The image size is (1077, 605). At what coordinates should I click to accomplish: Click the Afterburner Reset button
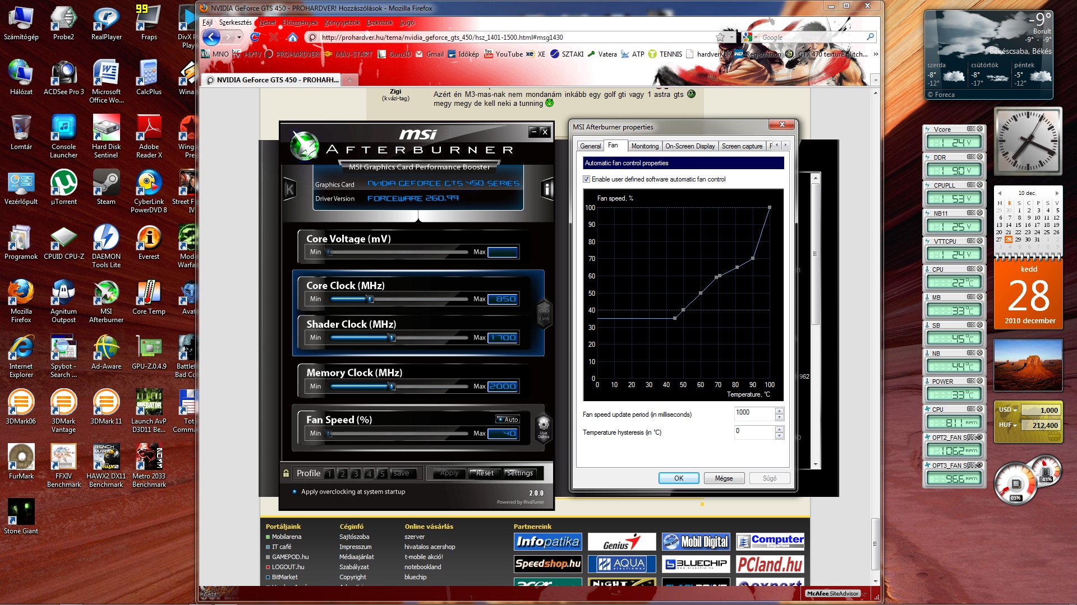[485, 473]
